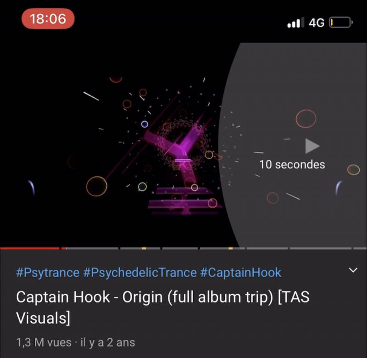
Task: Tap the red 18:06 recording time pill
Action: point(48,19)
